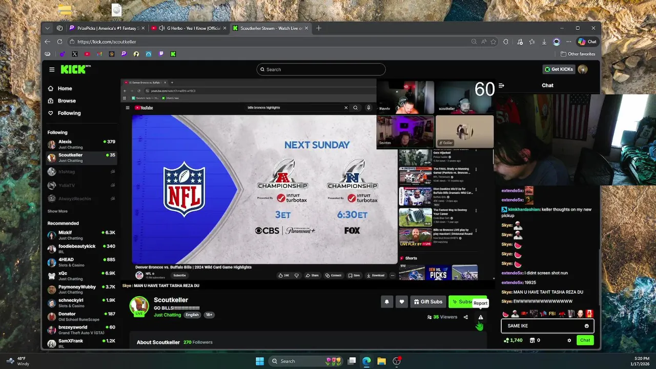Viewport: 656px width, 369px height.
Task: Click the Just Chatting category link
Action: click(x=167, y=315)
